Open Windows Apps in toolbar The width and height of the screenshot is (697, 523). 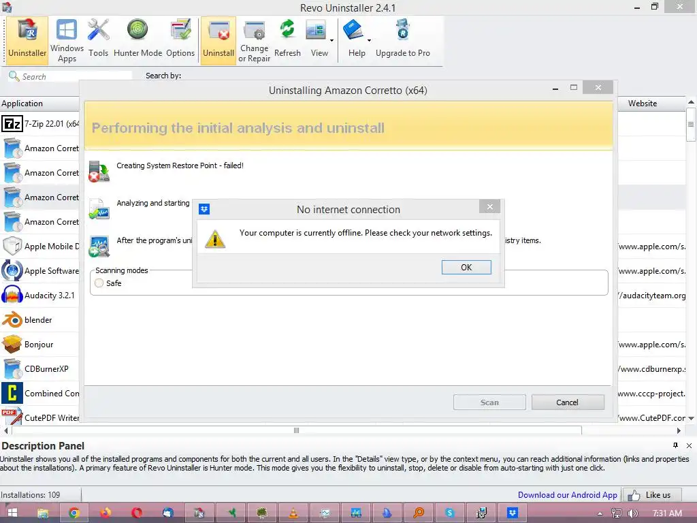click(67, 40)
